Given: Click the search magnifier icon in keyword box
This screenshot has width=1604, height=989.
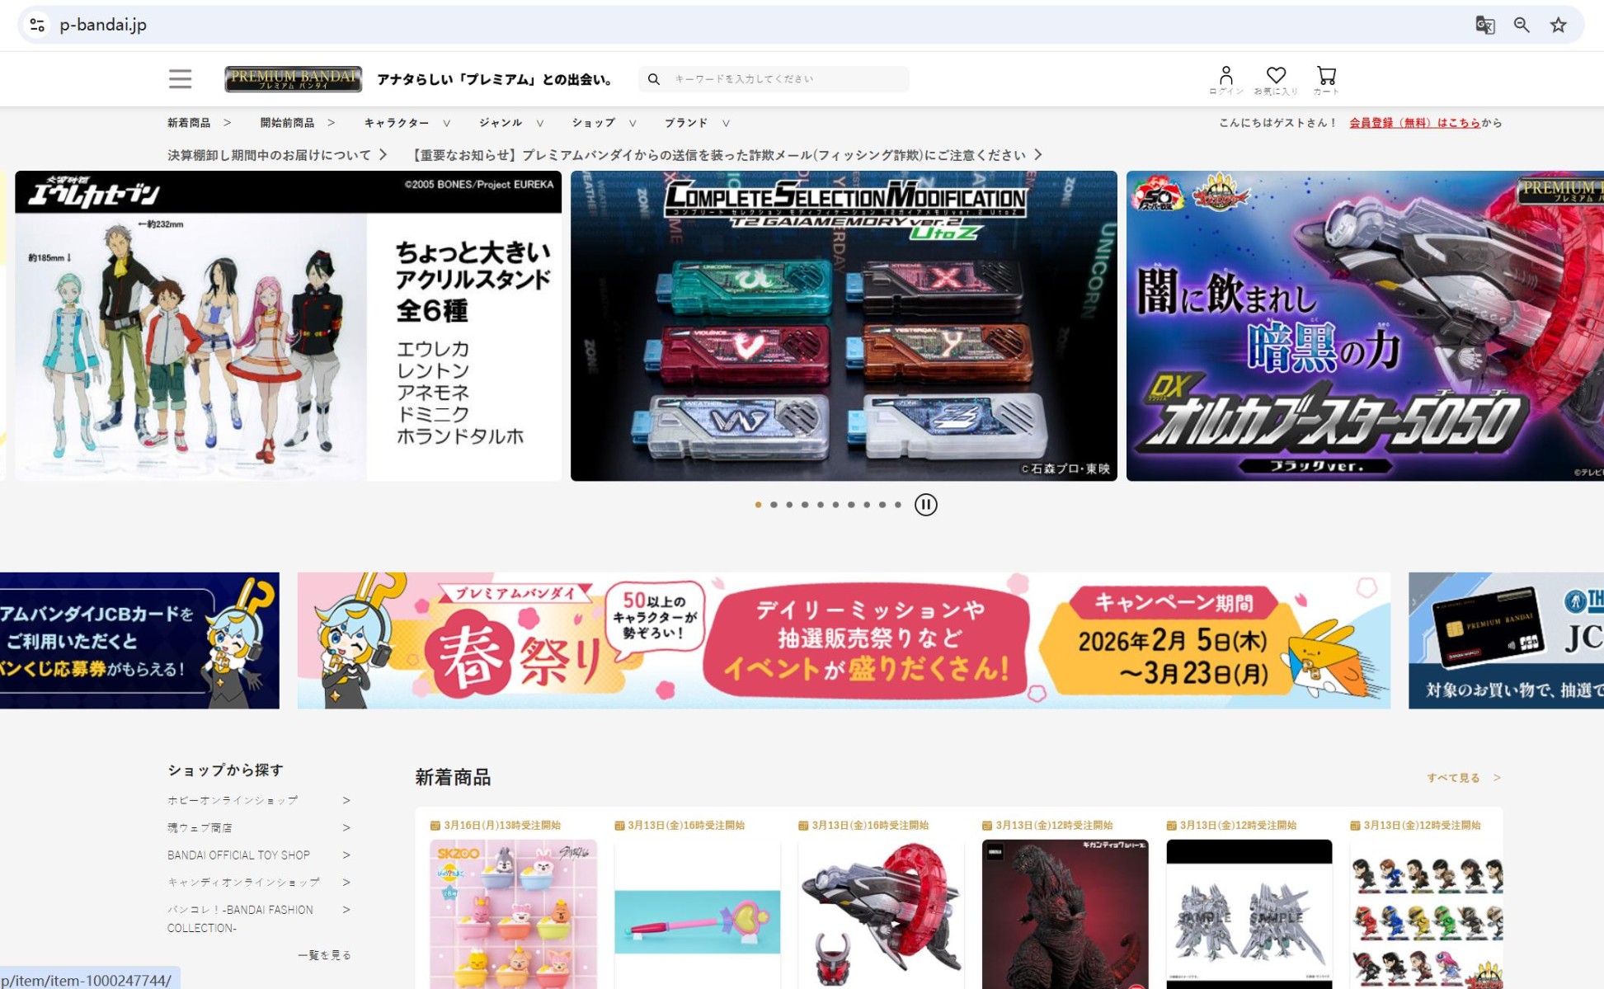Looking at the screenshot, I should click(x=654, y=79).
